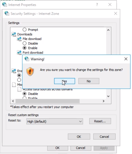
Task: Click the Downloads category icon
Action: click(14, 34)
